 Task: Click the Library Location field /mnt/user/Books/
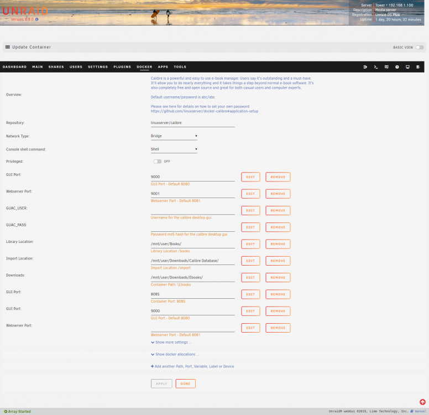pyautogui.click(x=192, y=244)
